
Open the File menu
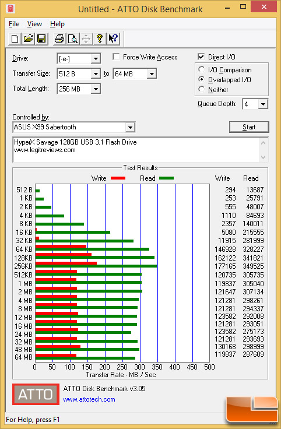(14, 24)
